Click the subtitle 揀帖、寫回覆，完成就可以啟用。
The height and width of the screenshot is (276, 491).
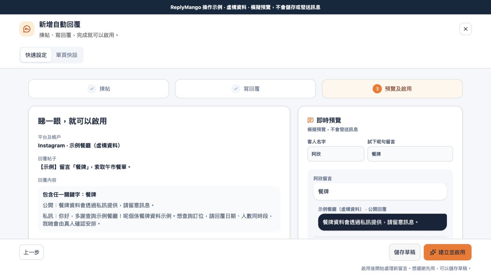coord(79,35)
